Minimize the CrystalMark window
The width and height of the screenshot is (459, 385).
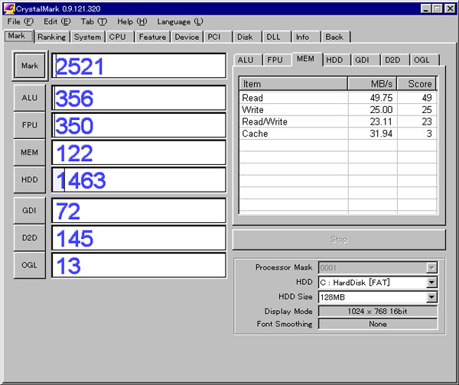tap(426, 8)
